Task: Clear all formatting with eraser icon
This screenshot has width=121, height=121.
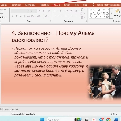Action: 48,11
